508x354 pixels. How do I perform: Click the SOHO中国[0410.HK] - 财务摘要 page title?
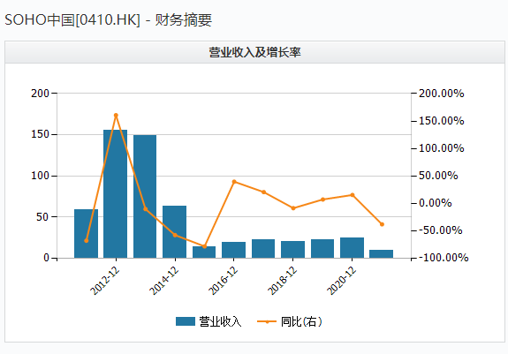coord(108,19)
